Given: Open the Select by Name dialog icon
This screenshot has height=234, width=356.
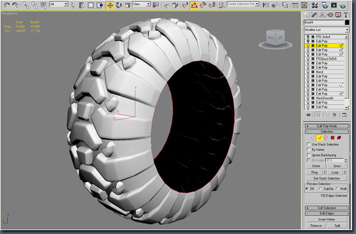Looking at the screenshot, I should (x=82, y=5).
